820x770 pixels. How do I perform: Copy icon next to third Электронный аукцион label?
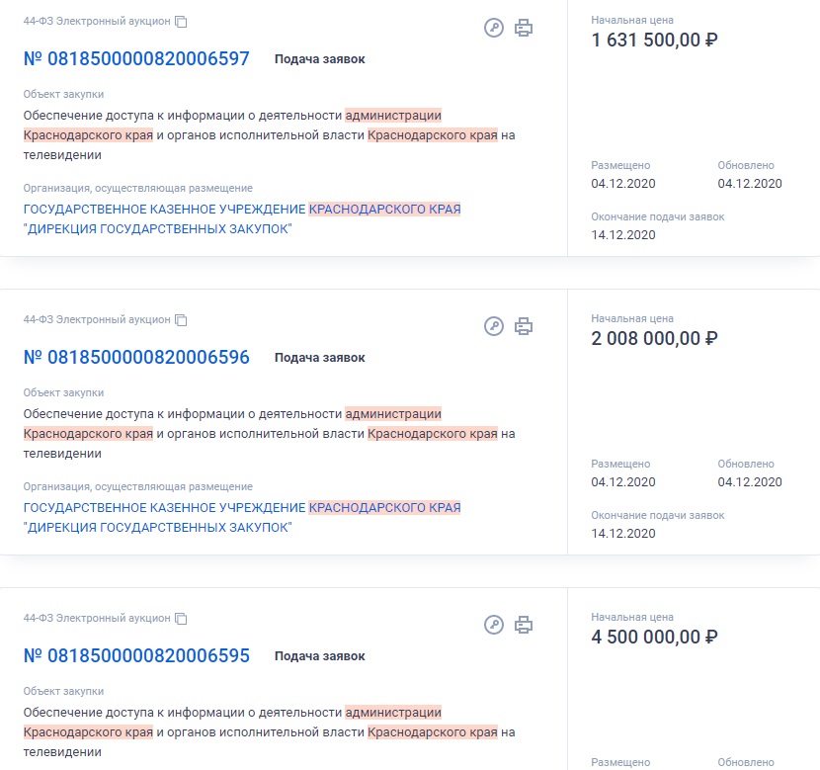pyautogui.click(x=181, y=619)
